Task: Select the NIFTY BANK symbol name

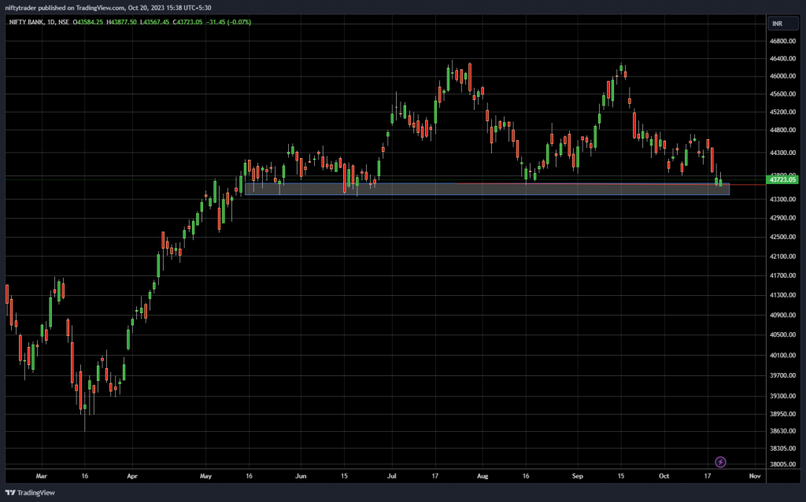Action: click(x=26, y=22)
